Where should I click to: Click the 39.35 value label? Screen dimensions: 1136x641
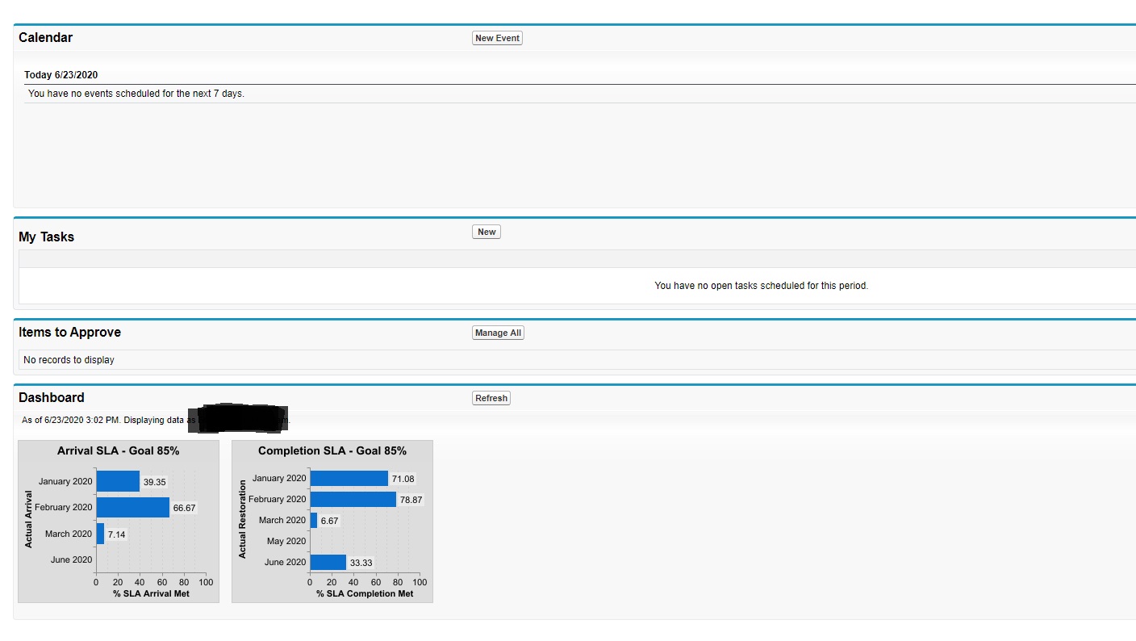155,482
